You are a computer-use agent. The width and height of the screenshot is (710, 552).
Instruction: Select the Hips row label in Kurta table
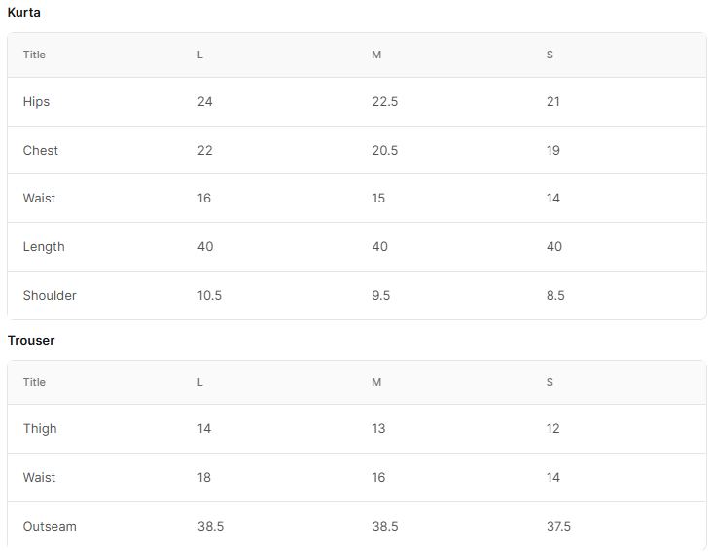point(36,102)
